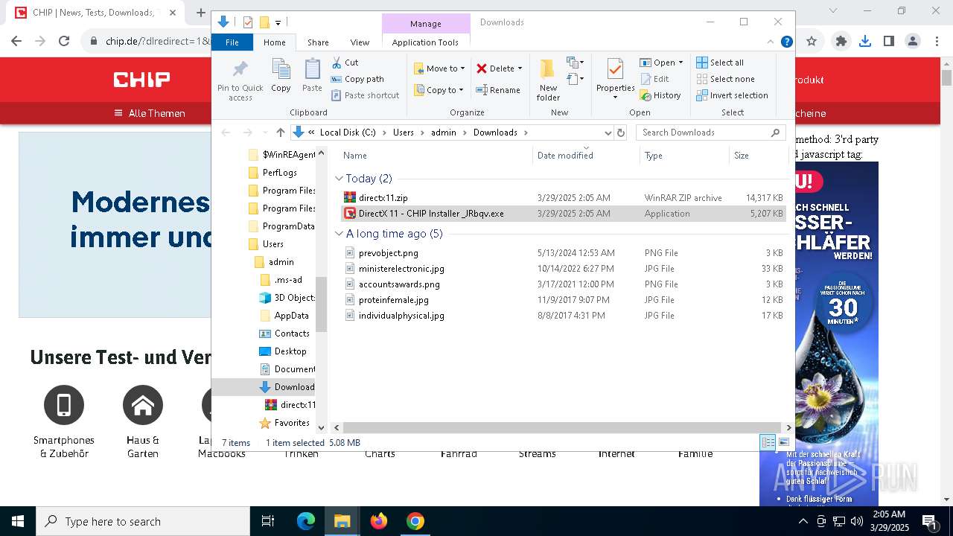Select PerfLogs in navigation pane

279,173
